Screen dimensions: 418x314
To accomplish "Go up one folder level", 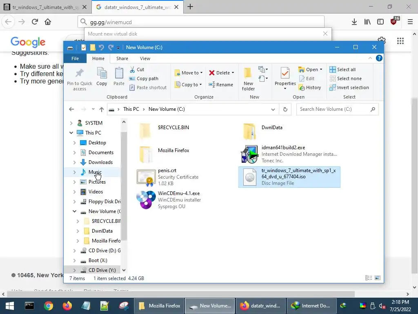I will (102, 109).
